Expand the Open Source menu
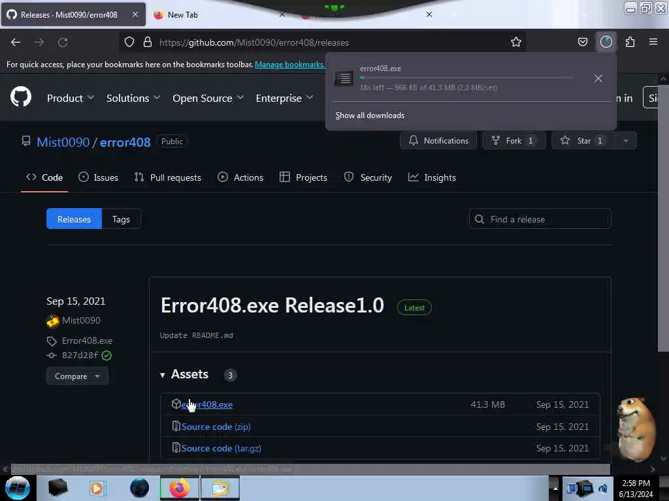This screenshot has width=669, height=501. [208, 99]
